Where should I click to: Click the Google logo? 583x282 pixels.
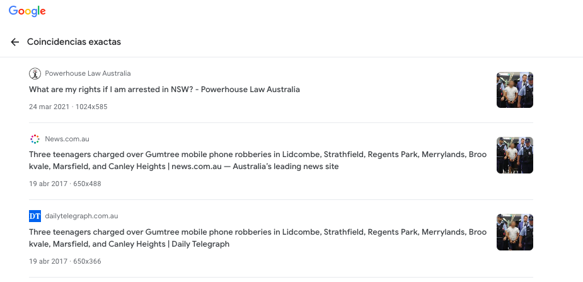(27, 11)
